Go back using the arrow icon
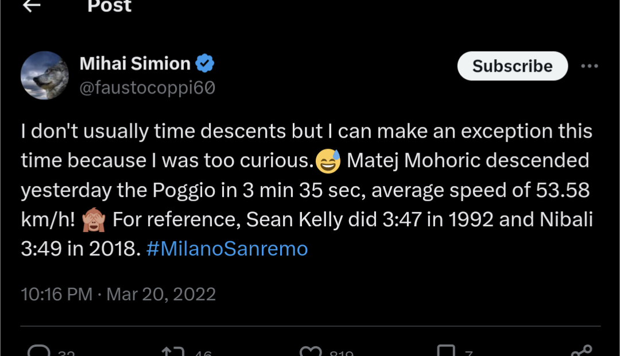The image size is (620, 356). click(32, 6)
